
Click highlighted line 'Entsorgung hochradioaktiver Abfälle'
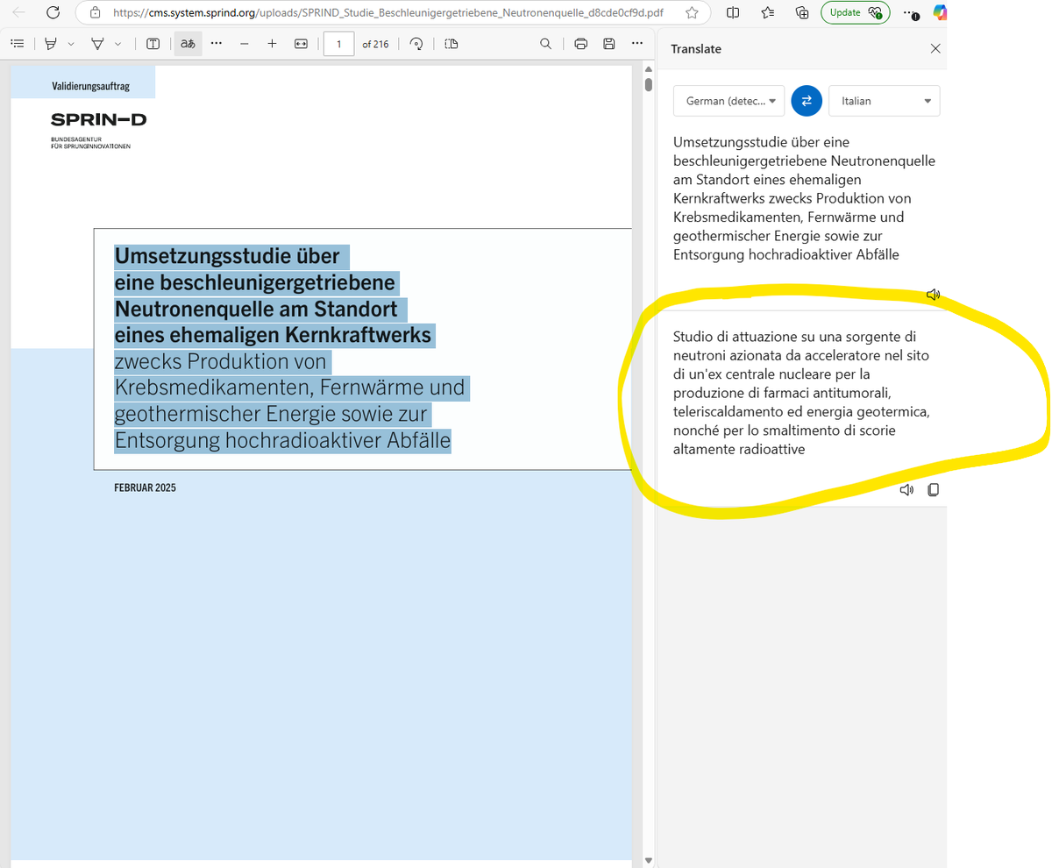282,440
